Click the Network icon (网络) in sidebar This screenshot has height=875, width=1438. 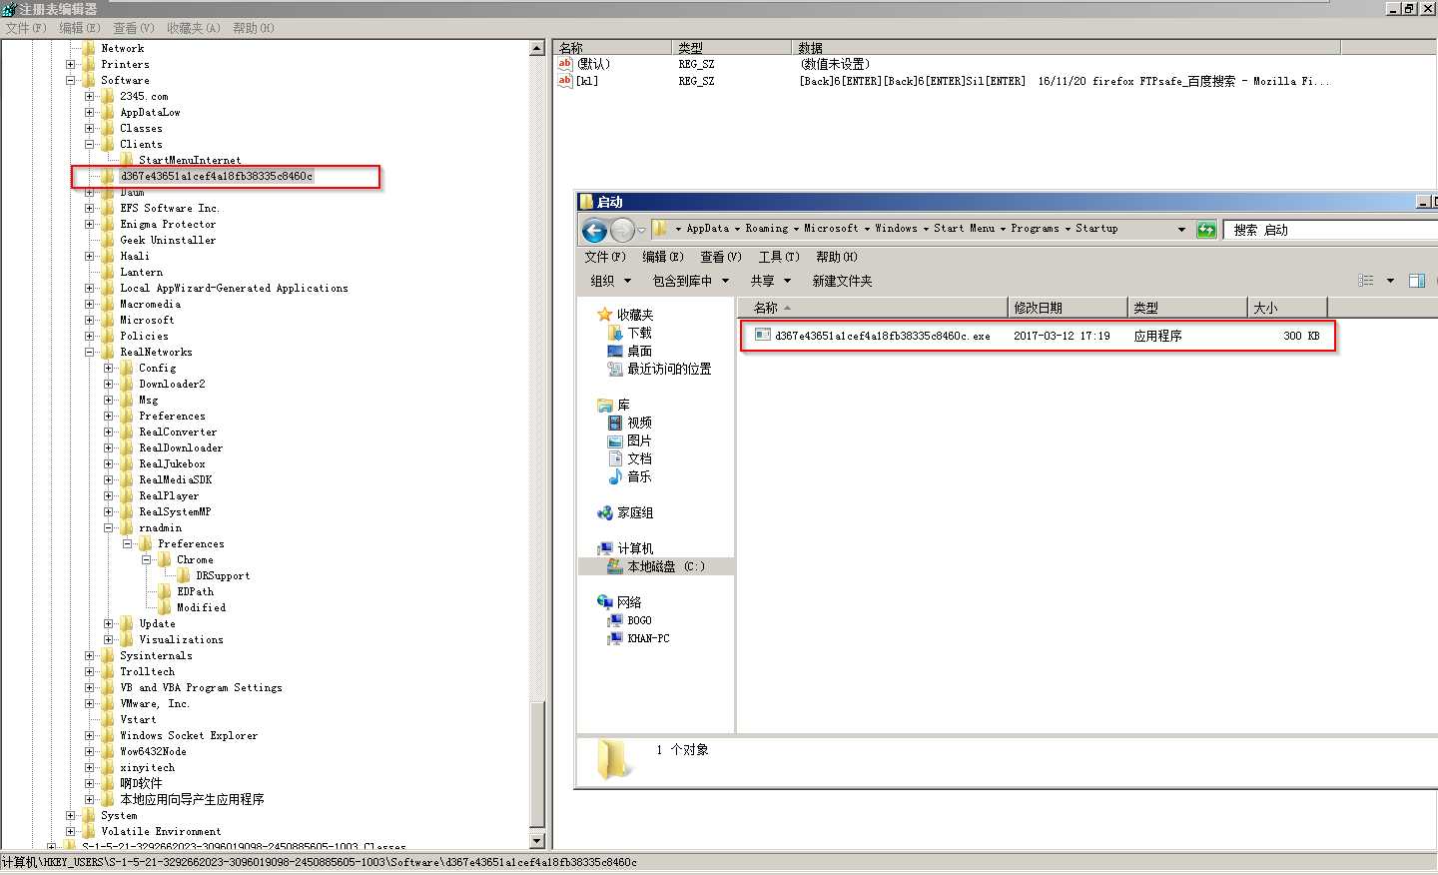(x=604, y=602)
